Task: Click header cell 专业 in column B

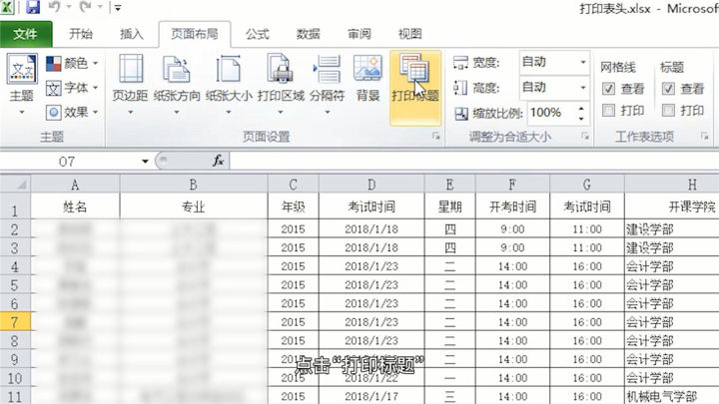Action: point(193,207)
